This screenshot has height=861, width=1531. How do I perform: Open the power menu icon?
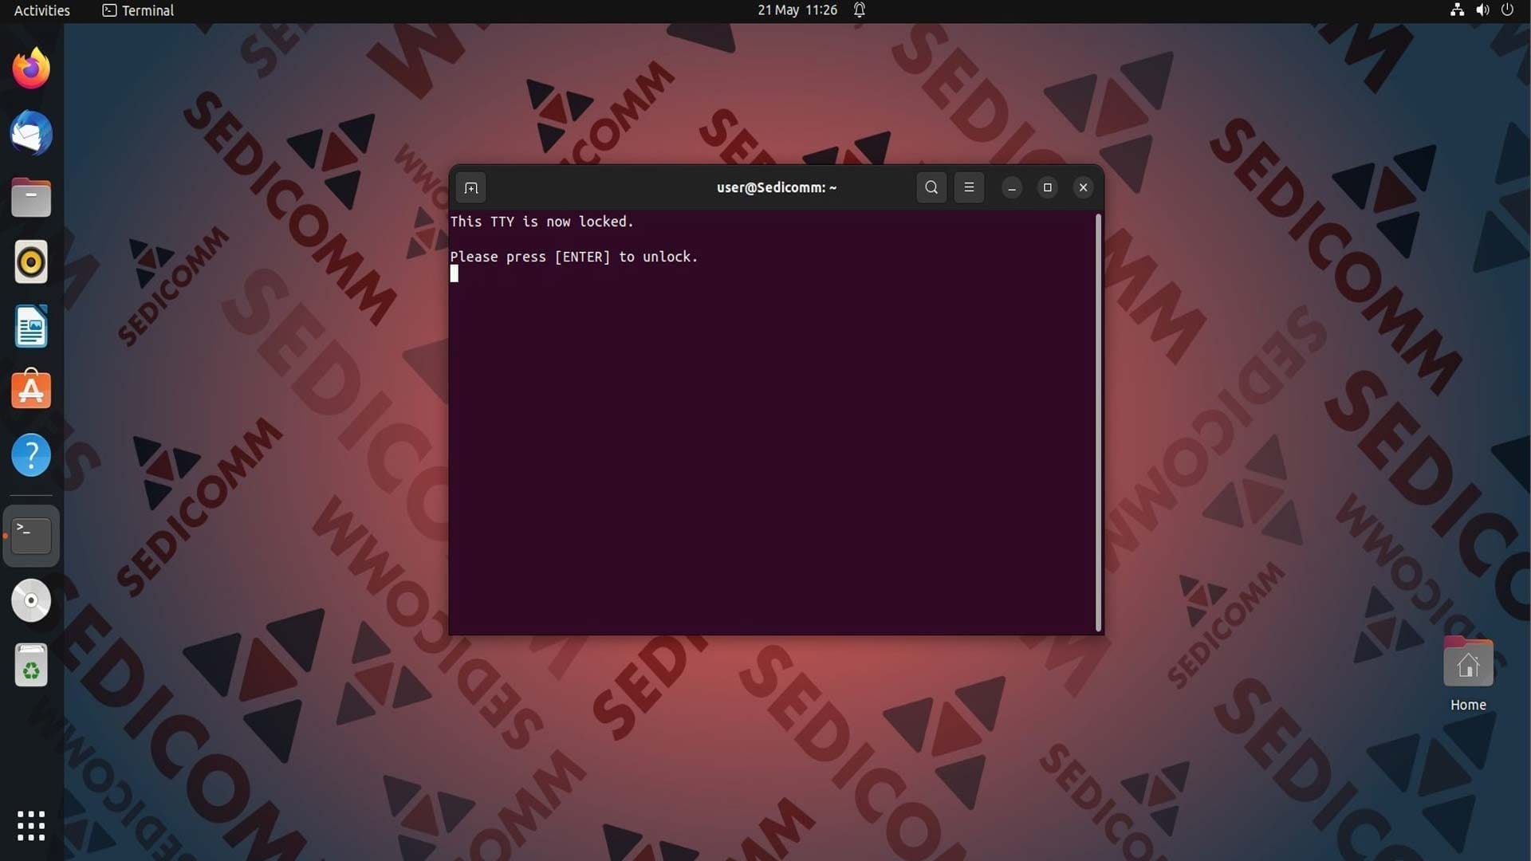click(1507, 10)
